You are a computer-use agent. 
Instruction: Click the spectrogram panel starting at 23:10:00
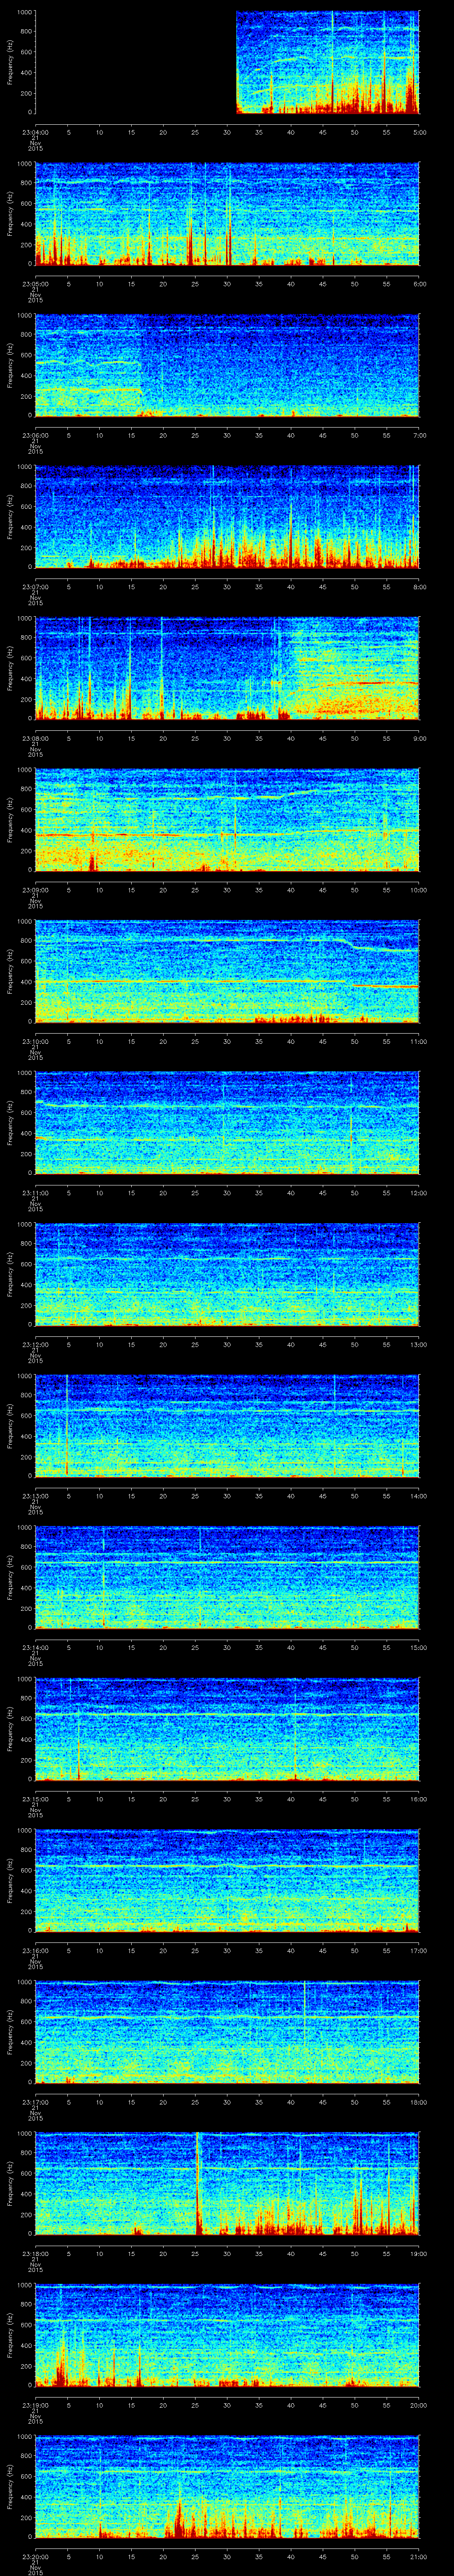[x=227, y=972]
